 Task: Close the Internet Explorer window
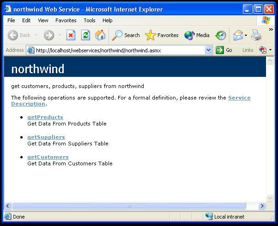click(269, 9)
